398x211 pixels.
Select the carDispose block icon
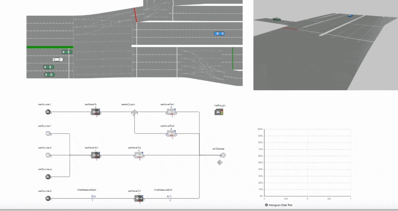tap(223, 155)
